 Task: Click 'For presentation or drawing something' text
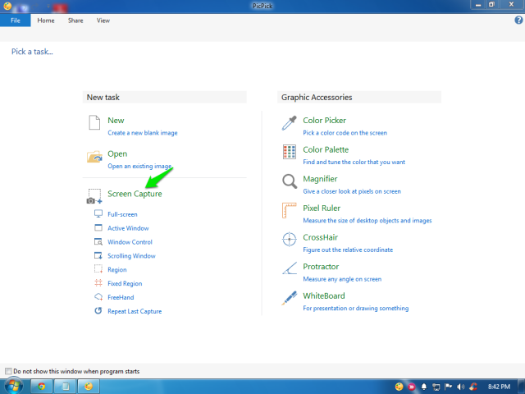pyautogui.click(x=355, y=309)
